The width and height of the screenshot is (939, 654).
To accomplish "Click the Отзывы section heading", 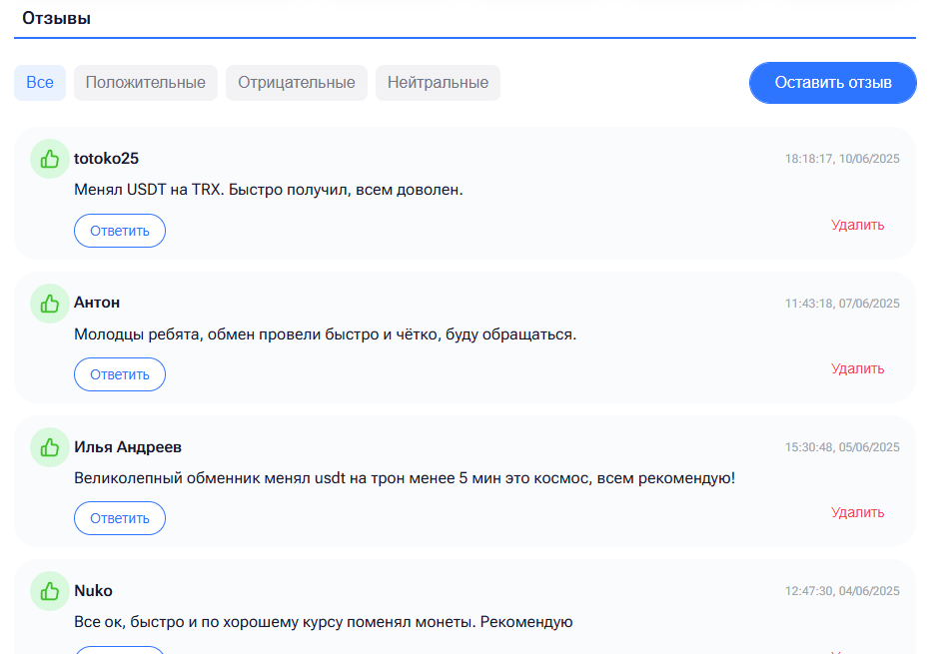I will (56, 19).
